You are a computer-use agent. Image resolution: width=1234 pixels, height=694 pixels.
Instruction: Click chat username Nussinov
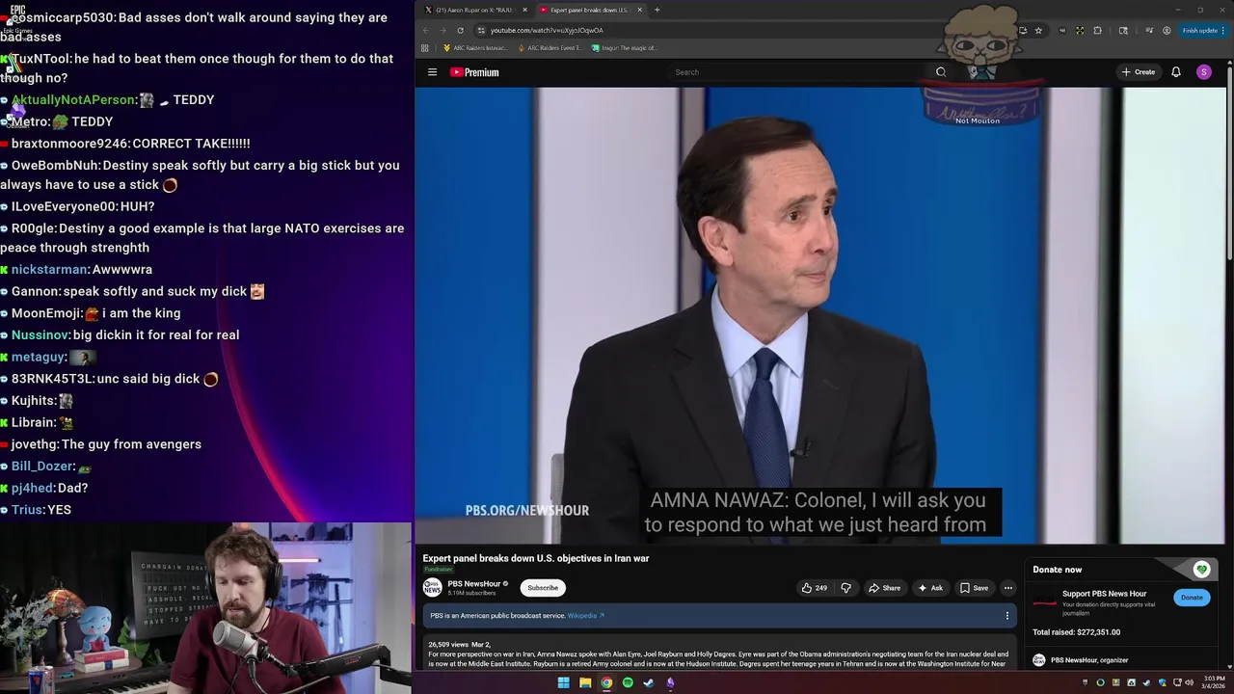coord(40,335)
